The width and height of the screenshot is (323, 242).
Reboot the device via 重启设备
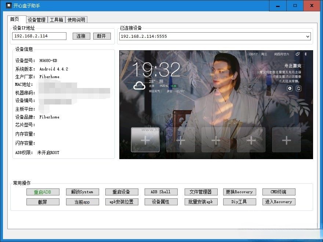pyautogui.click(x=121, y=192)
